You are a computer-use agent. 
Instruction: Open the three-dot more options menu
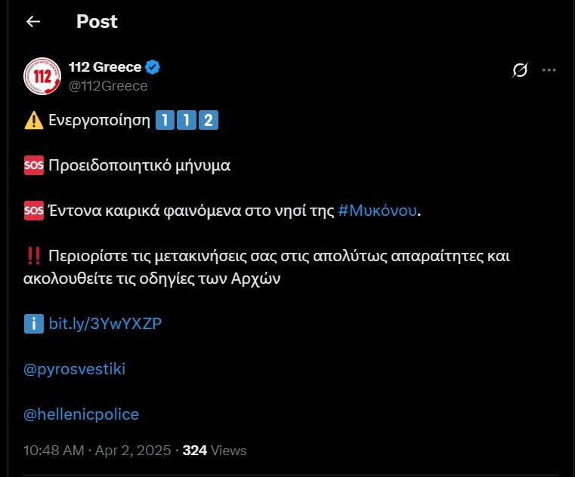[x=549, y=70]
